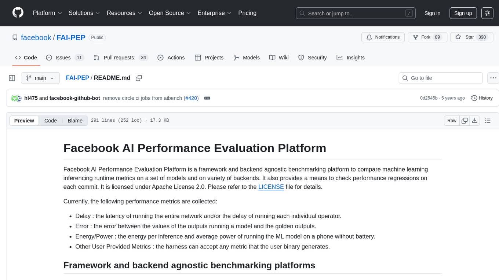Download the raw README file
Viewport: 499px width, 280px height.
(474, 121)
